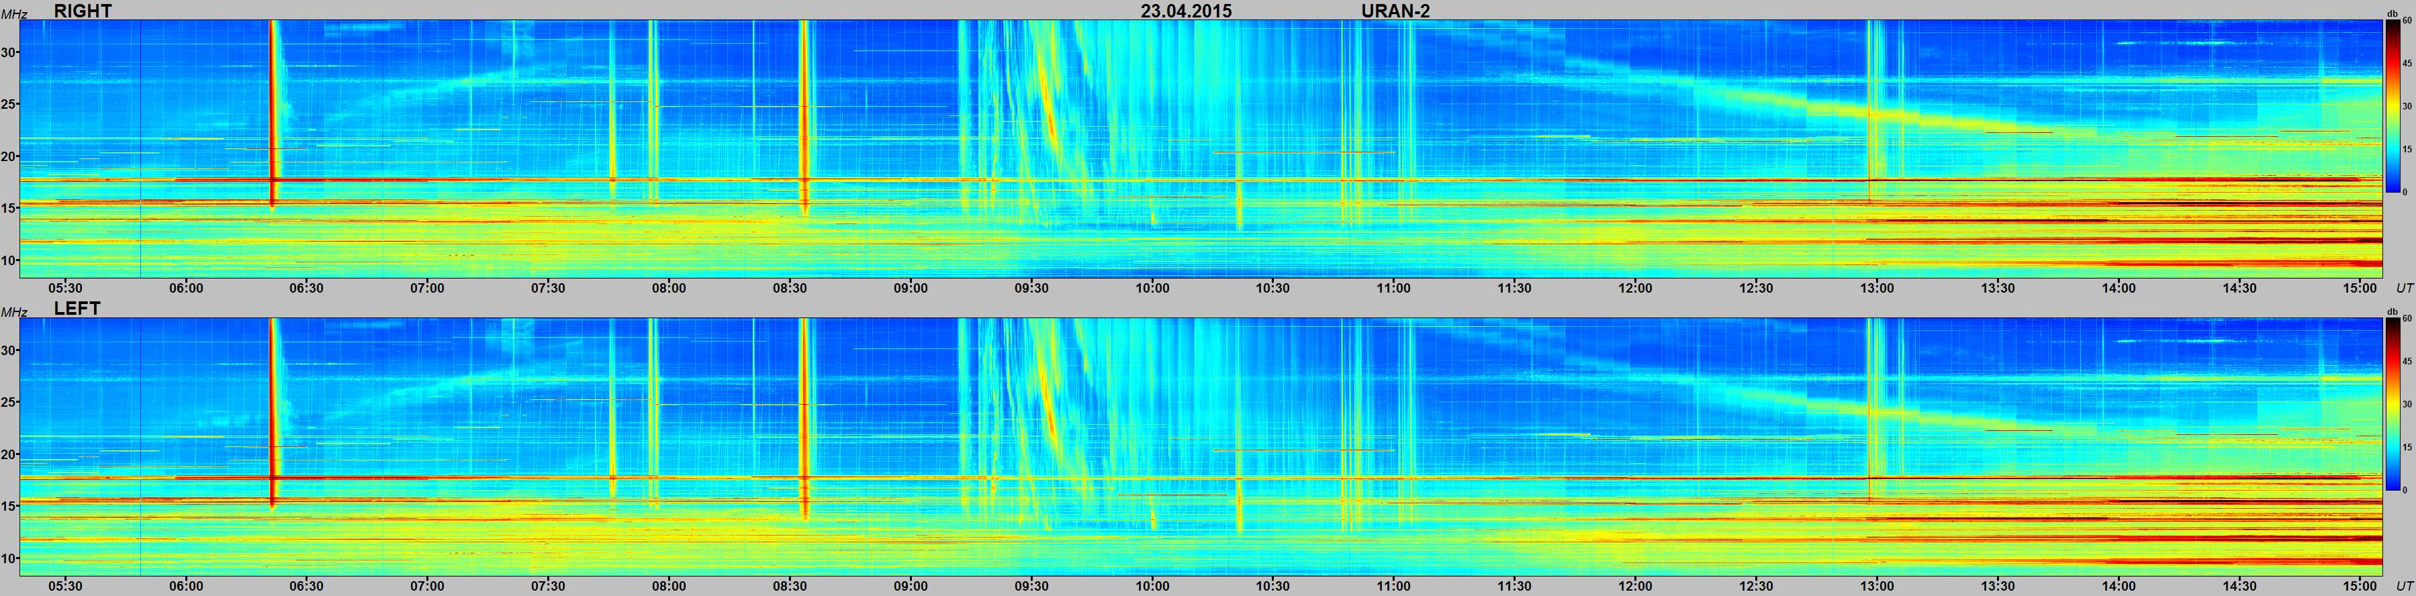
Task: Click the 13:00 tick under the RIGHT panel
Action: click(x=1877, y=288)
